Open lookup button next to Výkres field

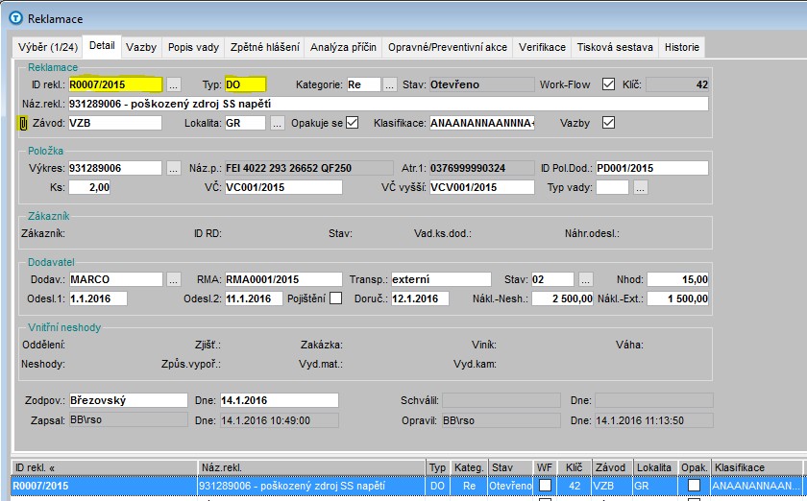[x=174, y=168]
